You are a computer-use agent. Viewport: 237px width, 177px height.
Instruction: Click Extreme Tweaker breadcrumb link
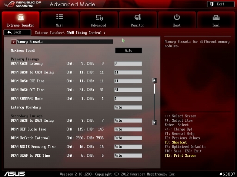tap(50, 33)
